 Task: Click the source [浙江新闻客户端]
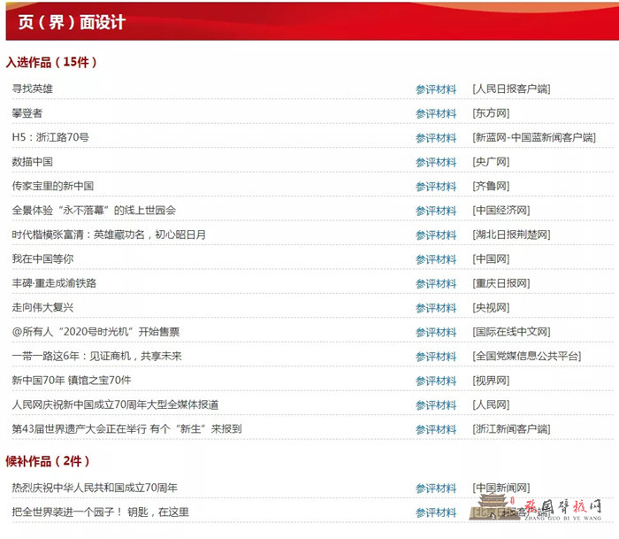511,428
